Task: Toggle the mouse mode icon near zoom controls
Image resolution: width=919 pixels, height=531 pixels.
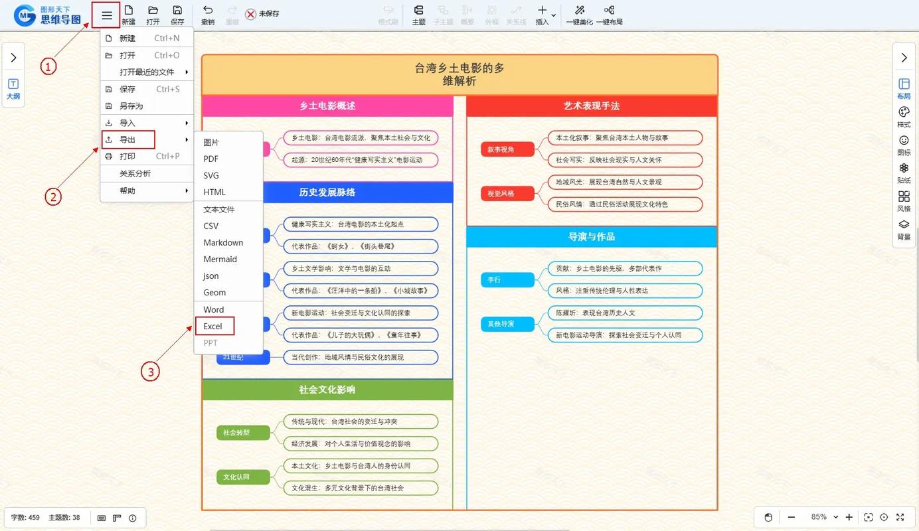Action: coord(768,517)
